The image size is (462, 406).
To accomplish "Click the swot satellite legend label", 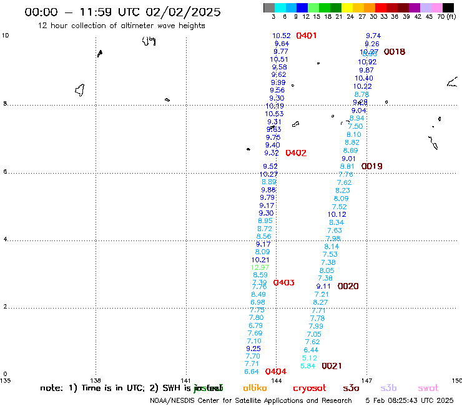I will (x=428, y=389).
